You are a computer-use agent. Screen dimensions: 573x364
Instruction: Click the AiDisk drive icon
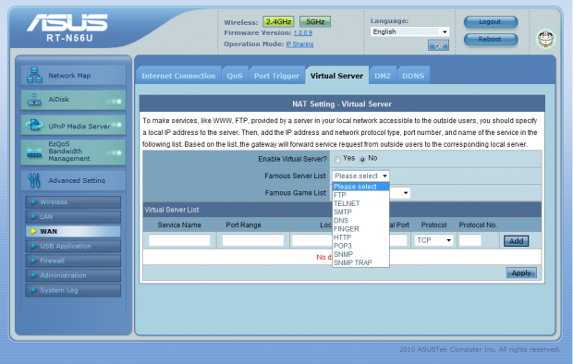[34, 100]
